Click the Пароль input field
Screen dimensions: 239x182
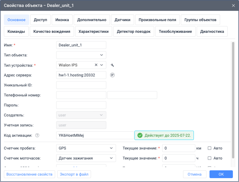81,105
